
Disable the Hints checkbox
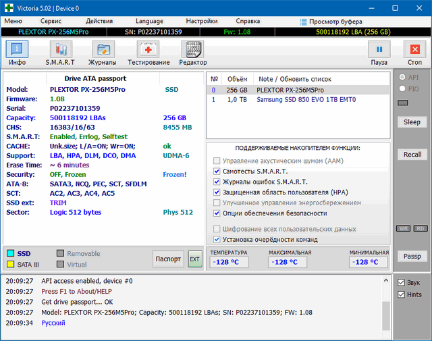tap(402, 294)
